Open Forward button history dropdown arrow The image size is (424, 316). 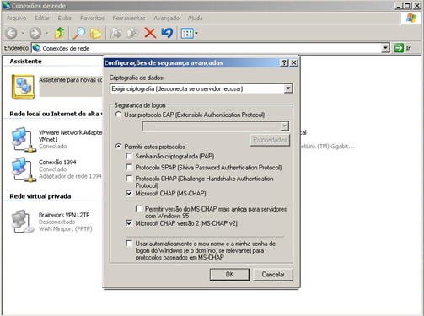coord(47,34)
